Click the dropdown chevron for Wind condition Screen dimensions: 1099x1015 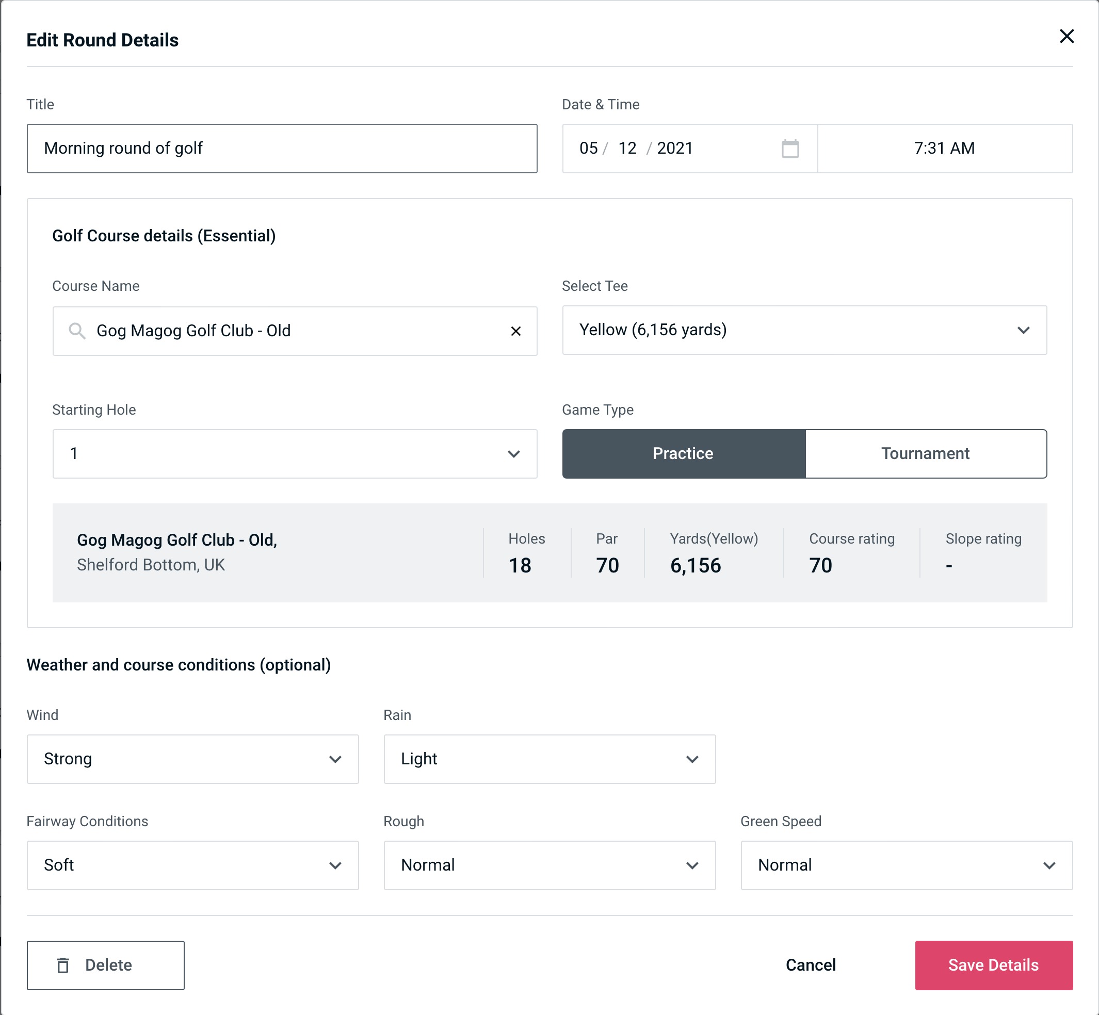(x=336, y=758)
